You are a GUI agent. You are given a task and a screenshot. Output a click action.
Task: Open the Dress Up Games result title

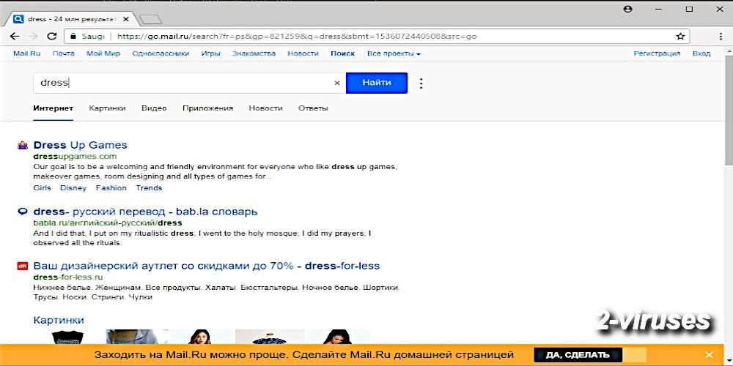point(81,145)
